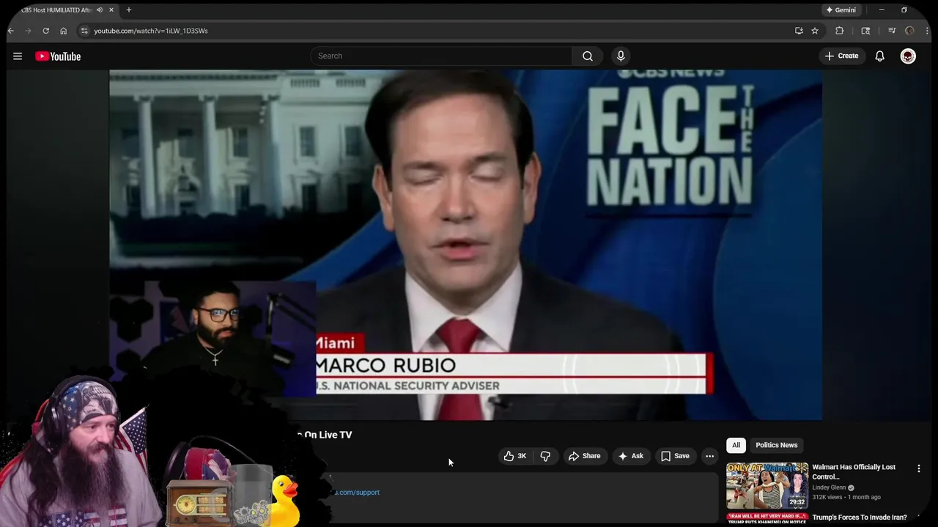The width and height of the screenshot is (938, 527).
Task: Click the YouTube search box
Action: click(x=441, y=56)
